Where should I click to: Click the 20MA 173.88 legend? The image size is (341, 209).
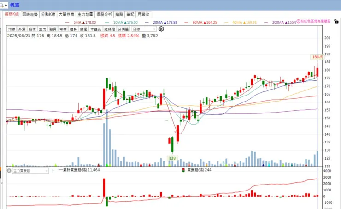[161, 22]
